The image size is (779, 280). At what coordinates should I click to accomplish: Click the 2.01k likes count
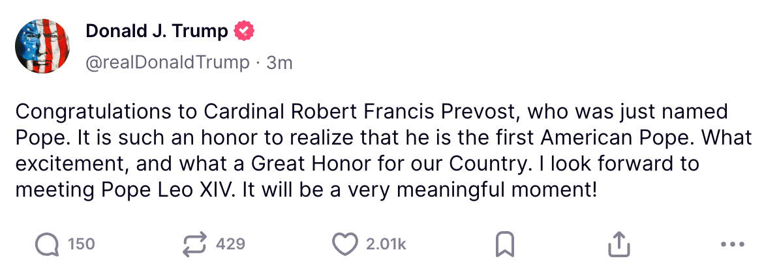(x=386, y=245)
